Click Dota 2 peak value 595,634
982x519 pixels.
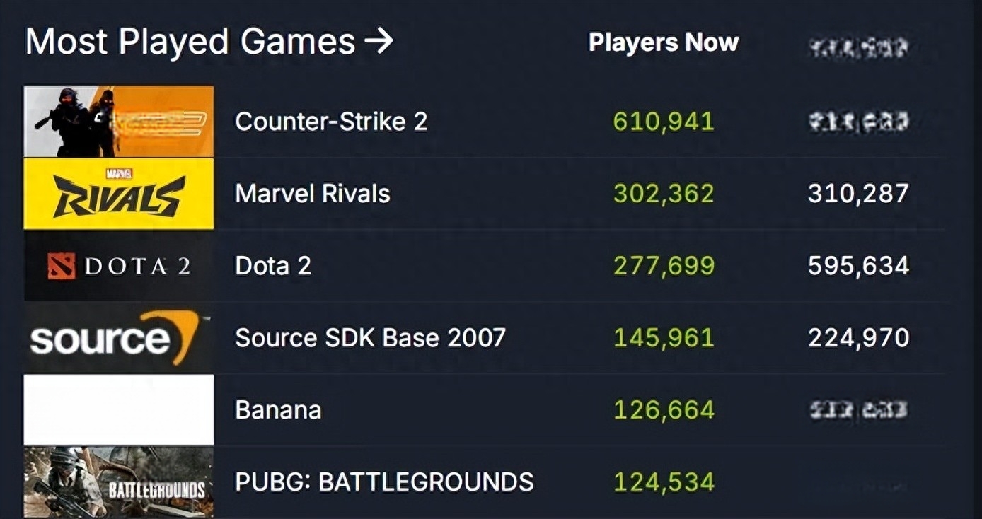click(858, 266)
